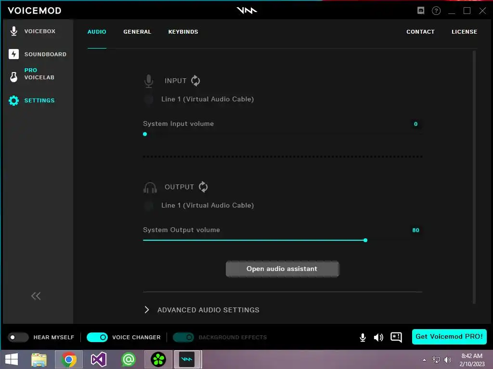Open the Contact tab

coord(420,32)
